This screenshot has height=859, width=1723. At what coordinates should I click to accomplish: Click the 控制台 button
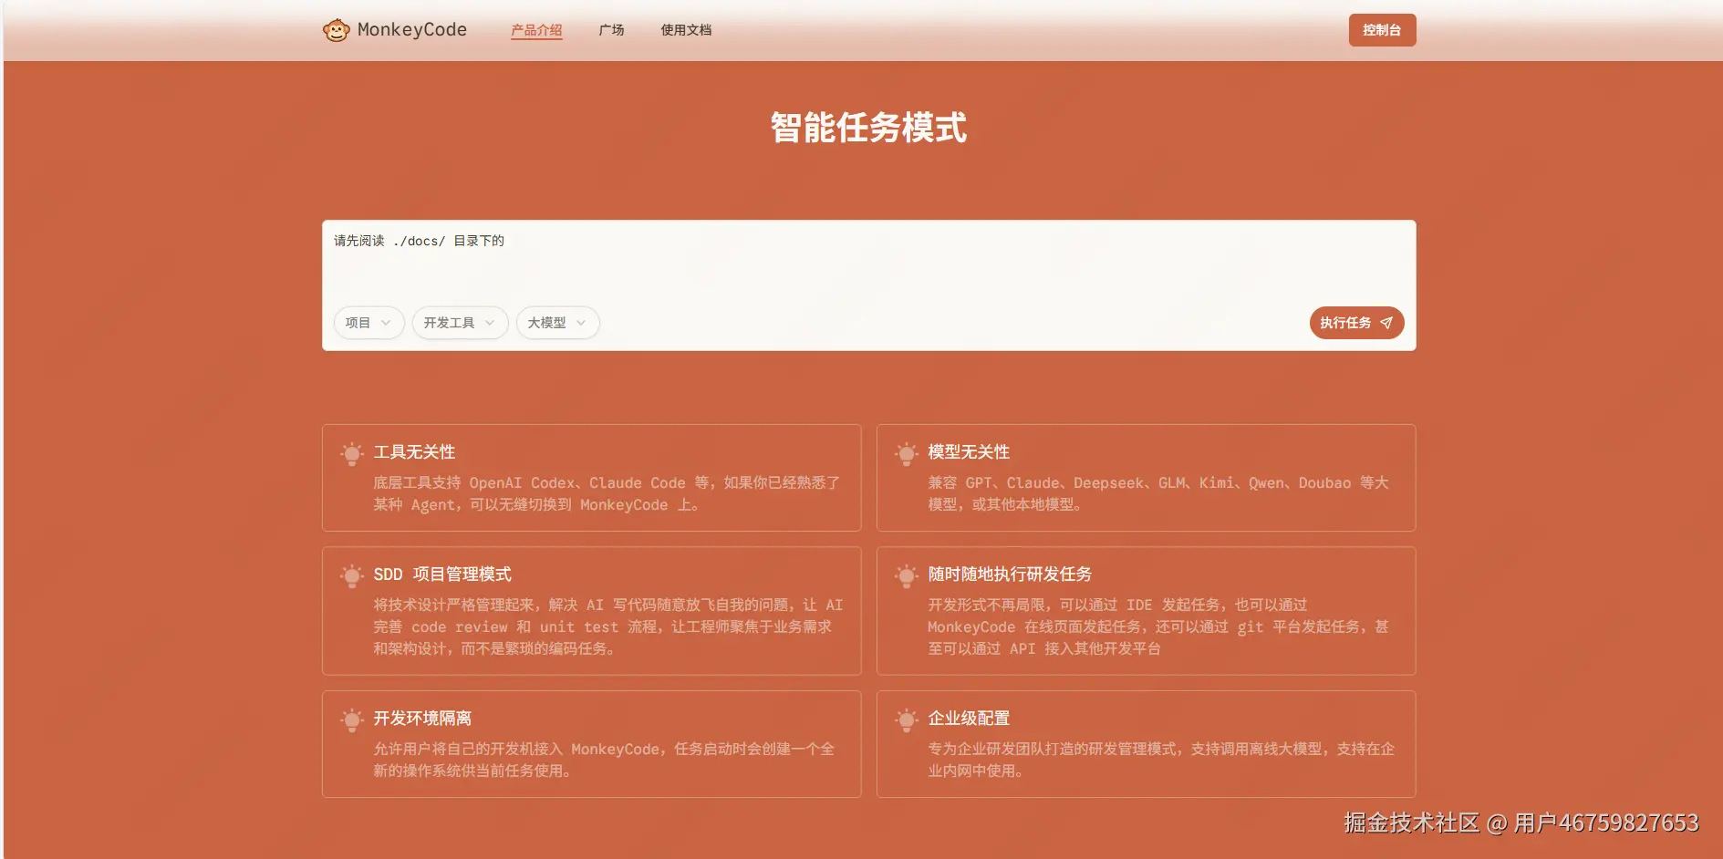click(1382, 29)
